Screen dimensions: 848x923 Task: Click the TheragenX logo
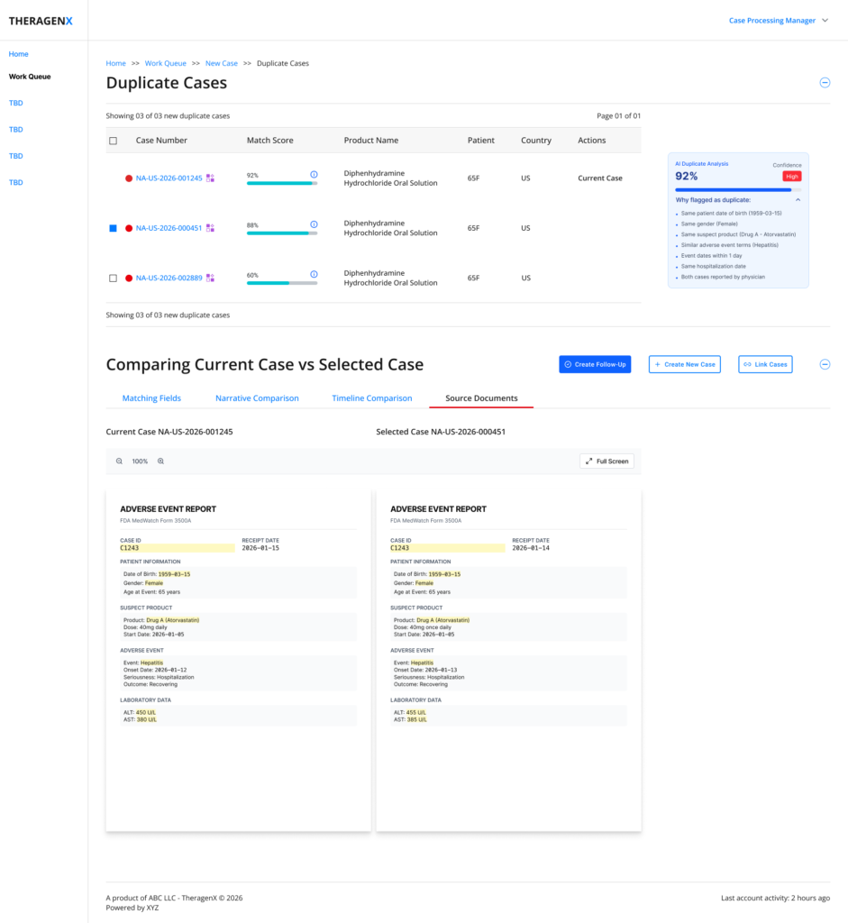[x=41, y=21]
